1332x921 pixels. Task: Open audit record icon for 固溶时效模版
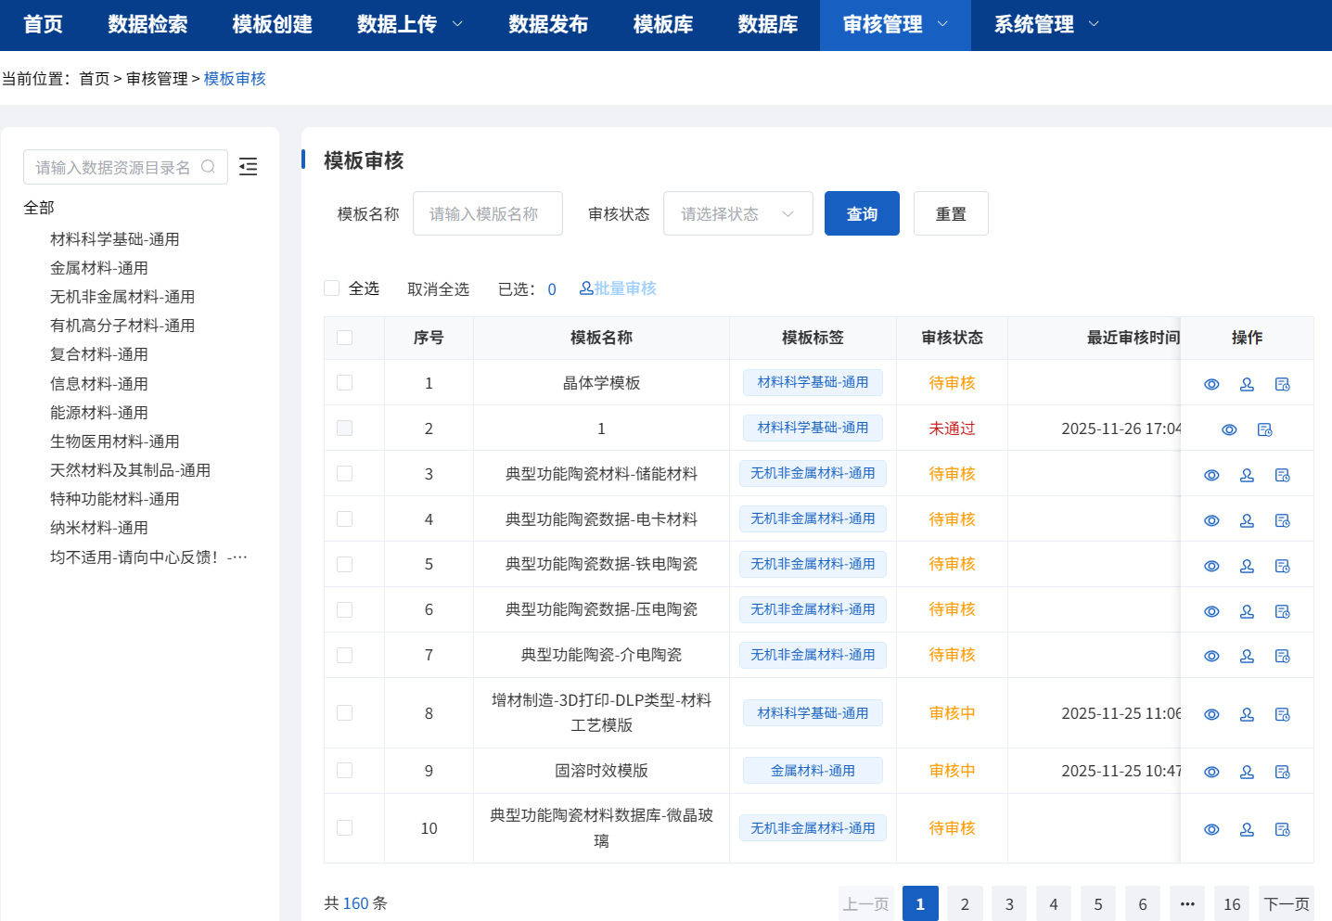pos(1283,771)
